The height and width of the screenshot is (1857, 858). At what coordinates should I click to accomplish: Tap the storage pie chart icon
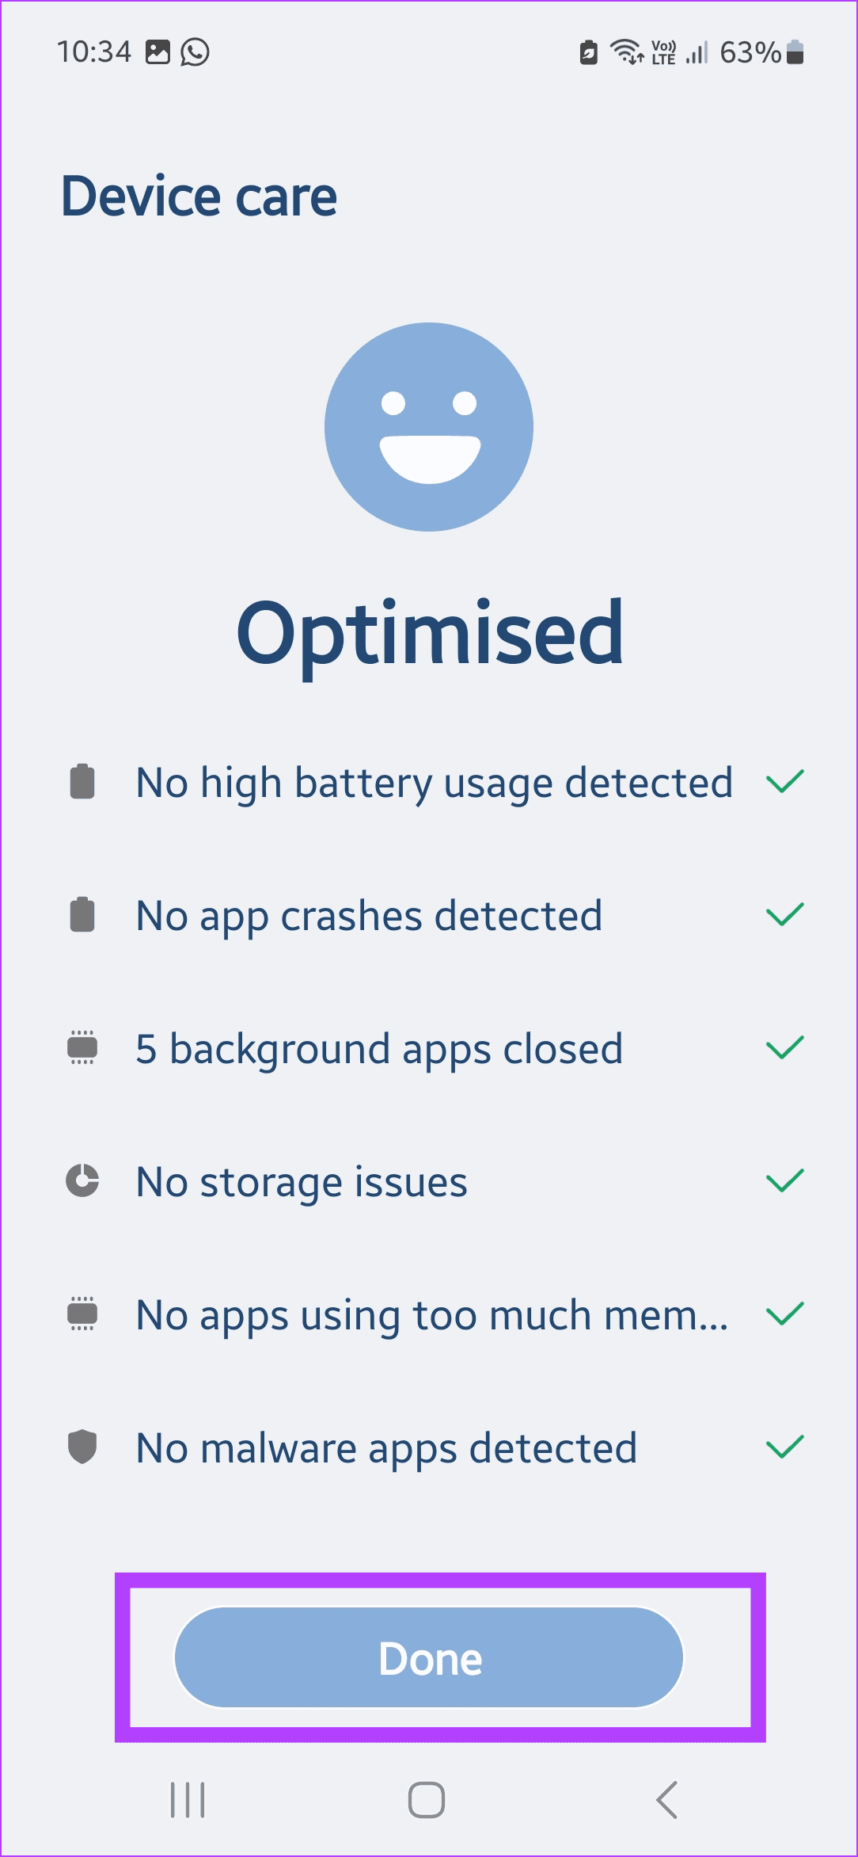[82, 1180]
